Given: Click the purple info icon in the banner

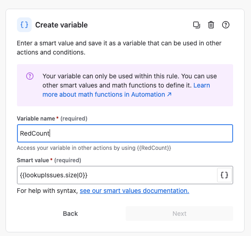Looking at the screenshot, I should 30,76.
